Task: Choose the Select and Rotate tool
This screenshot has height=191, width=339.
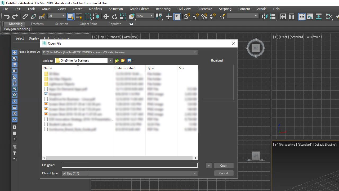Action: pyautogui.click(x=114, y=17)
